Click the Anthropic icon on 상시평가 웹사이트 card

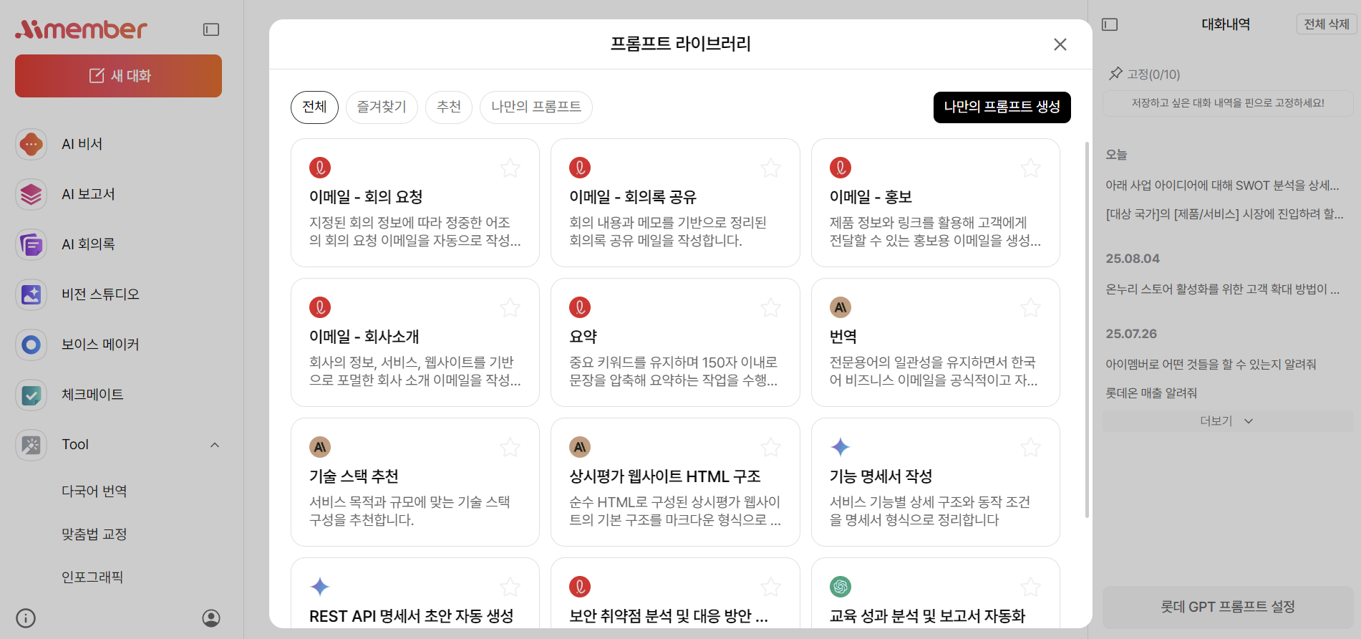(579, 447)
